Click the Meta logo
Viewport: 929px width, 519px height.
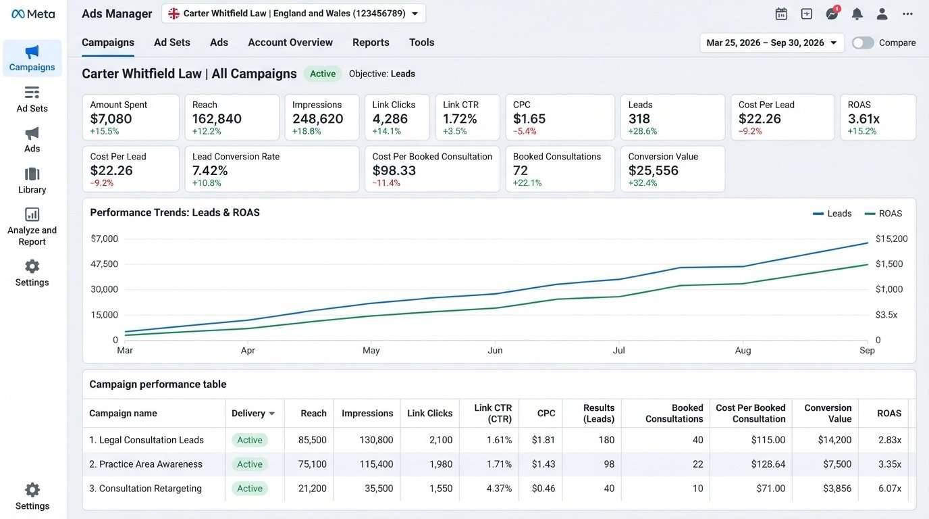33,14
